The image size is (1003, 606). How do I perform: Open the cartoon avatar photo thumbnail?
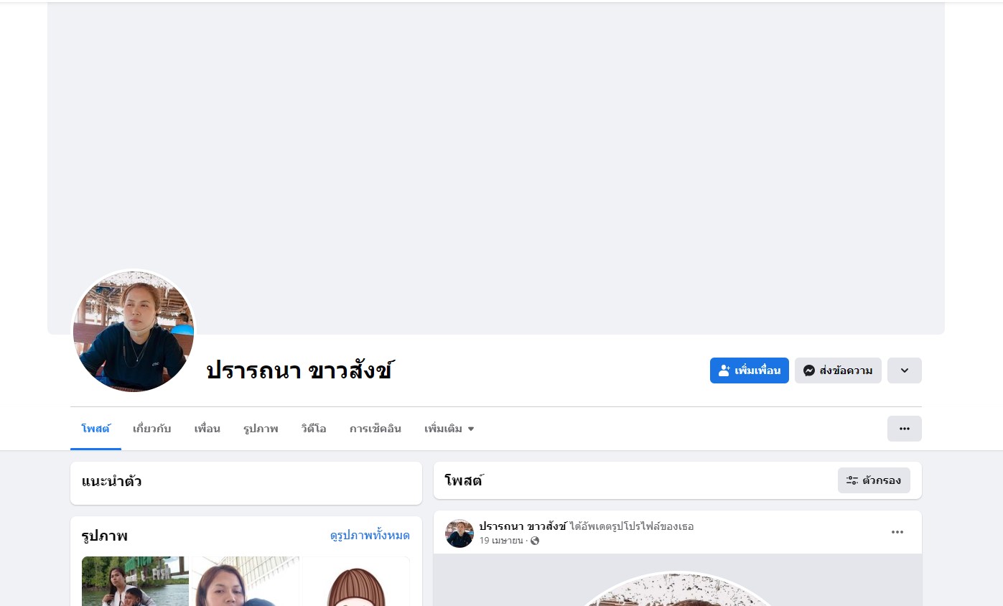(x=356, y=581)
